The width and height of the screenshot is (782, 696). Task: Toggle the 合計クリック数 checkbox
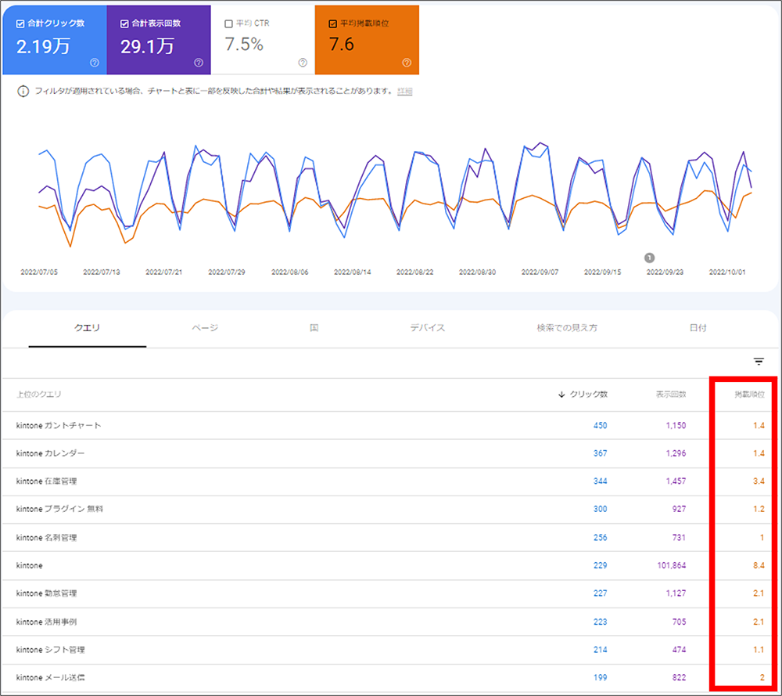pyautogui.click(x=20, y=23)
